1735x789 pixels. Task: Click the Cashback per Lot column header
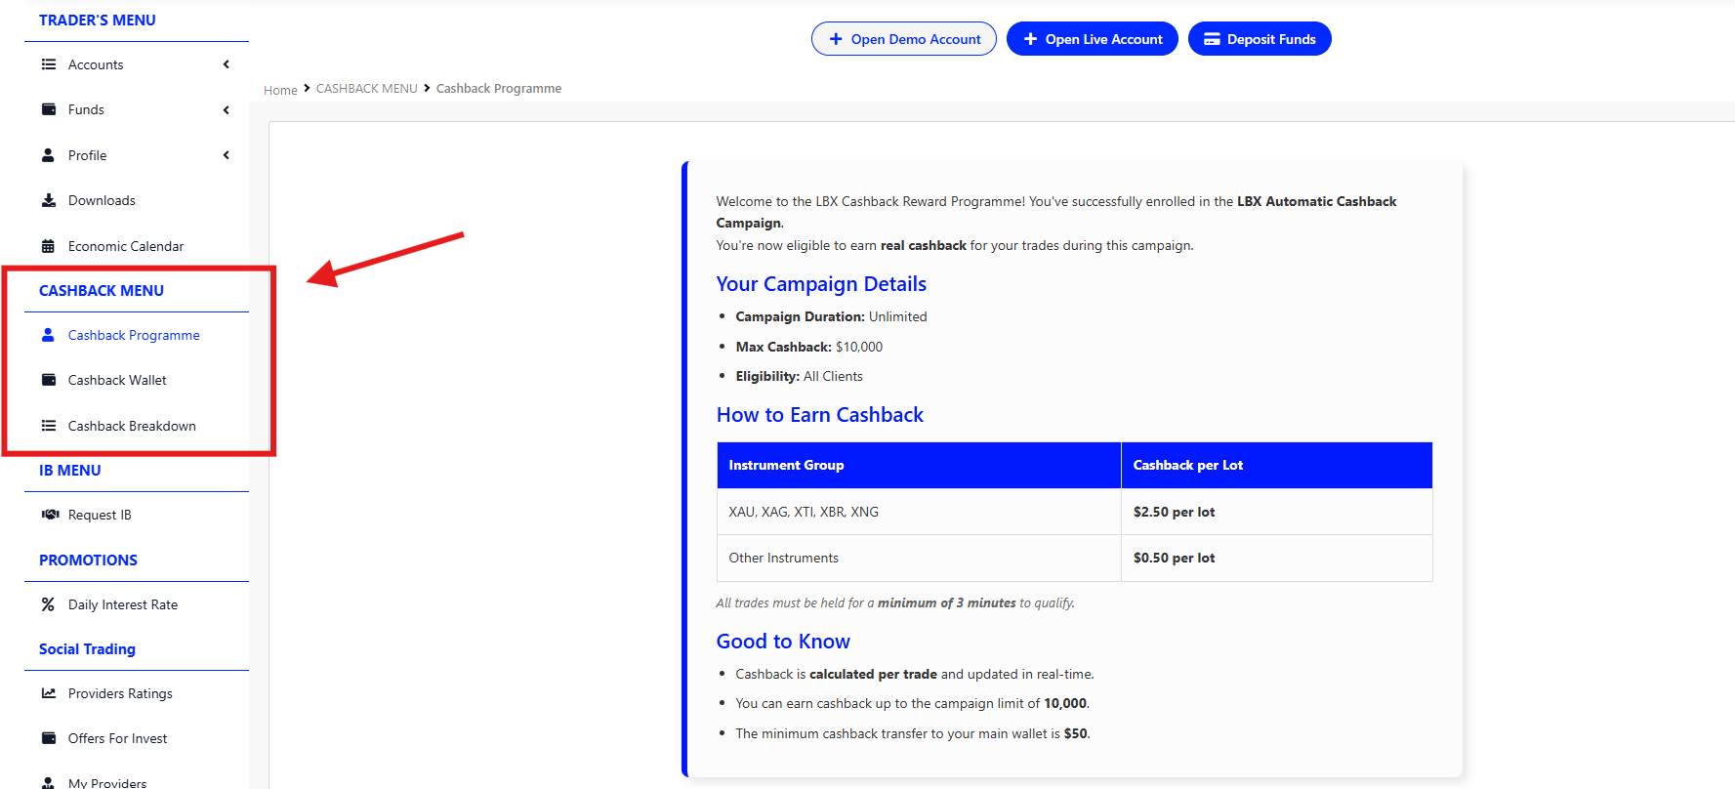[x=1187, y=465]
